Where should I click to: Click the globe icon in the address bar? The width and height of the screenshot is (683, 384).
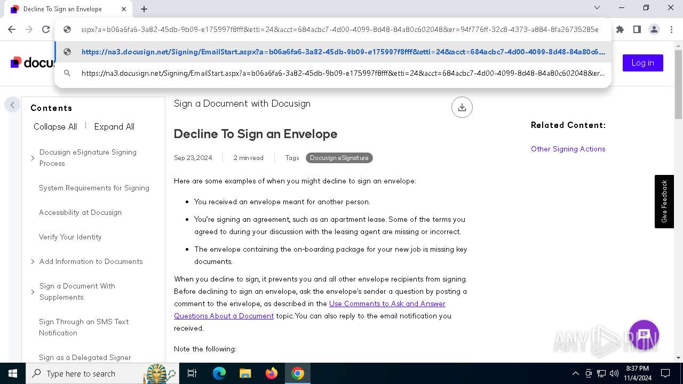pos(67,30)
